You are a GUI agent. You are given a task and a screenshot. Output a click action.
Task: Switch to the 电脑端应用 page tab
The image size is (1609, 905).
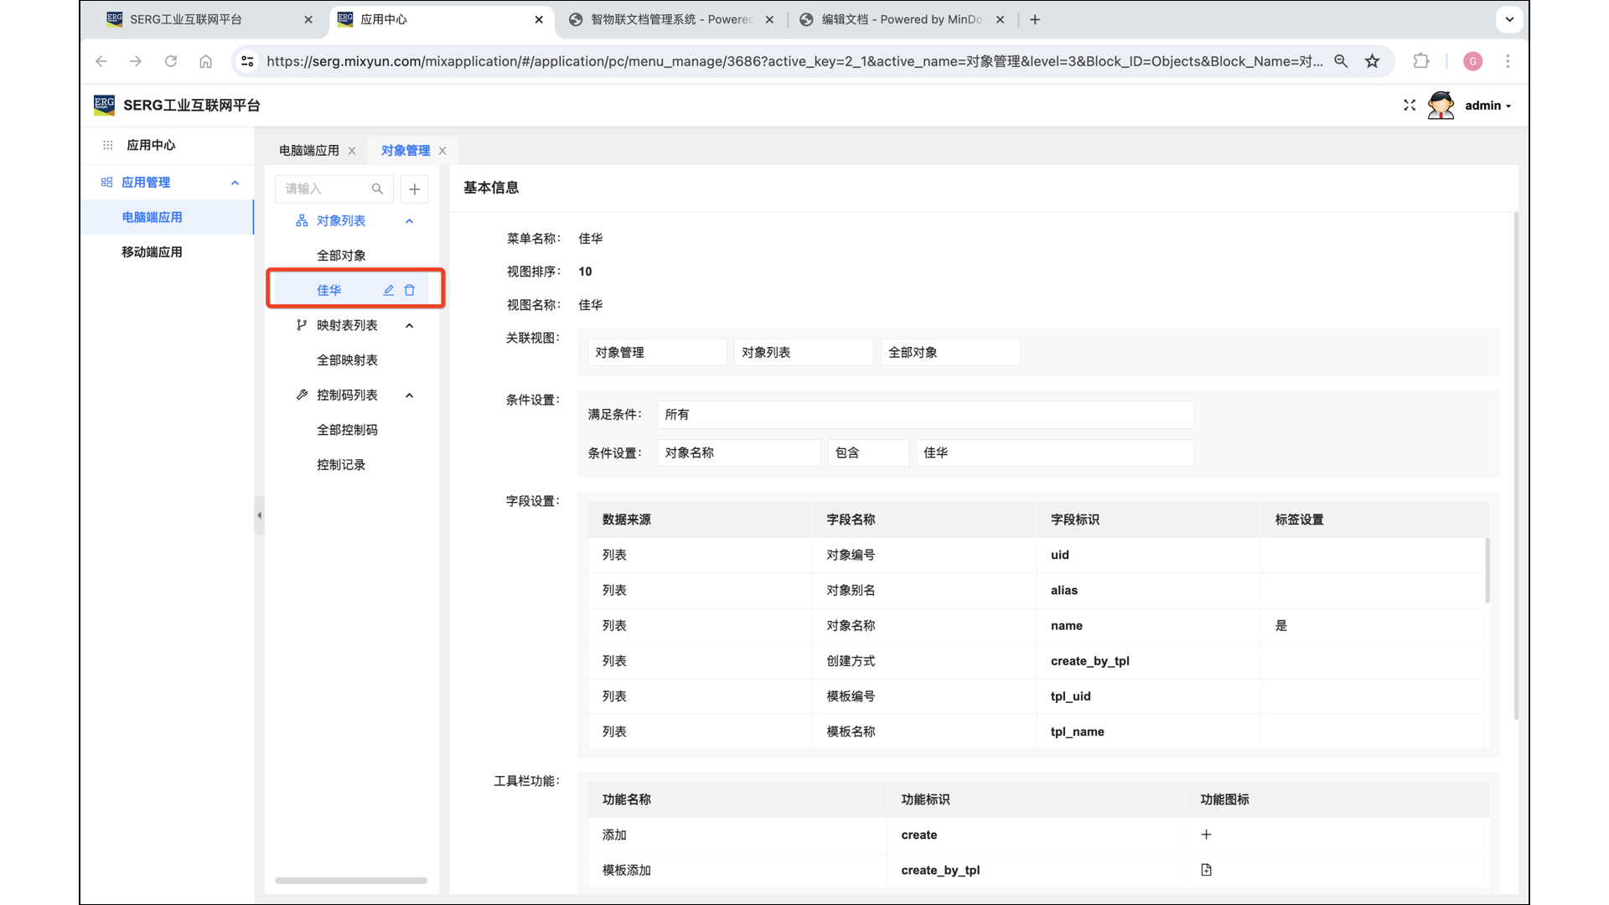pos(308,151)
